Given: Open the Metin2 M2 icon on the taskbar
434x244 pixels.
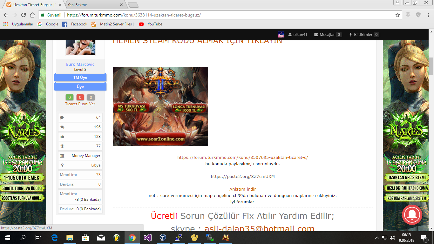Looking at the screenshot, I should point(226,237).
